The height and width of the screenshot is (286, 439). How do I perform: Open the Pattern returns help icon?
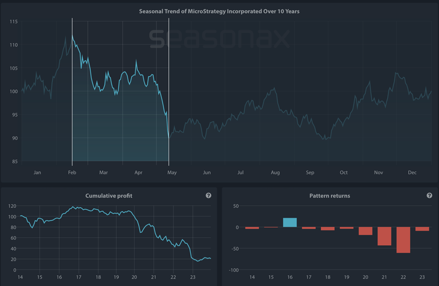(x=429, y=196)
